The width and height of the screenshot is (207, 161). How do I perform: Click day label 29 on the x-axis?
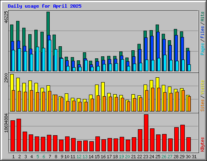coord(182,157)
